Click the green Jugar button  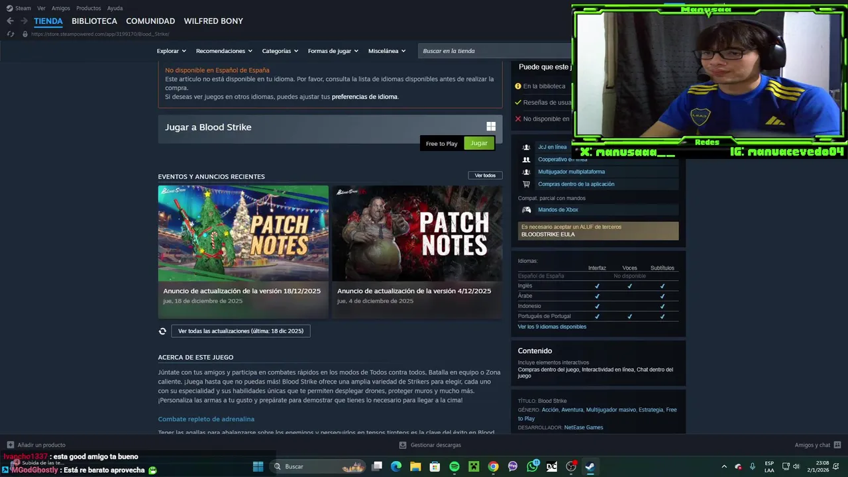click(479, 143)
